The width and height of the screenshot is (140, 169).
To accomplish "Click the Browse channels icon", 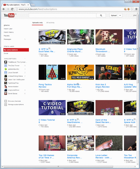I will tap(6, 101).
